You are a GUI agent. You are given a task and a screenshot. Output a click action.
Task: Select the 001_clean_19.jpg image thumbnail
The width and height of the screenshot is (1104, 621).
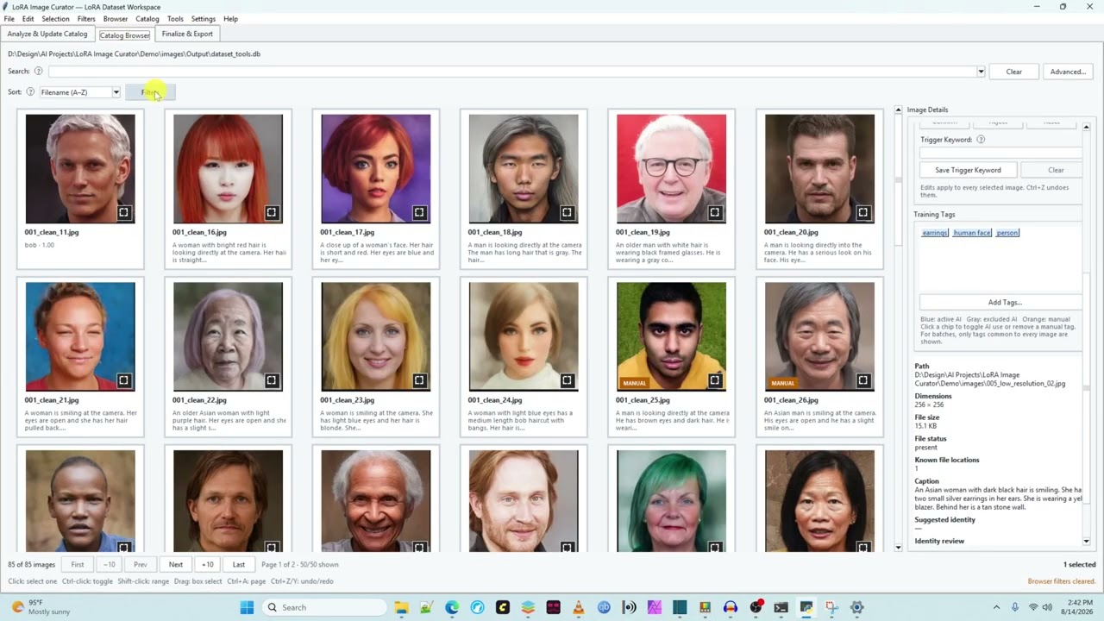(x=671, y=169)
